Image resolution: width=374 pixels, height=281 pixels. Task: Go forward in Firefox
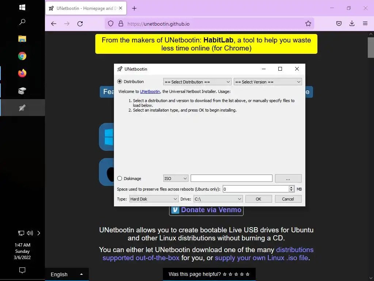[67, 24]
